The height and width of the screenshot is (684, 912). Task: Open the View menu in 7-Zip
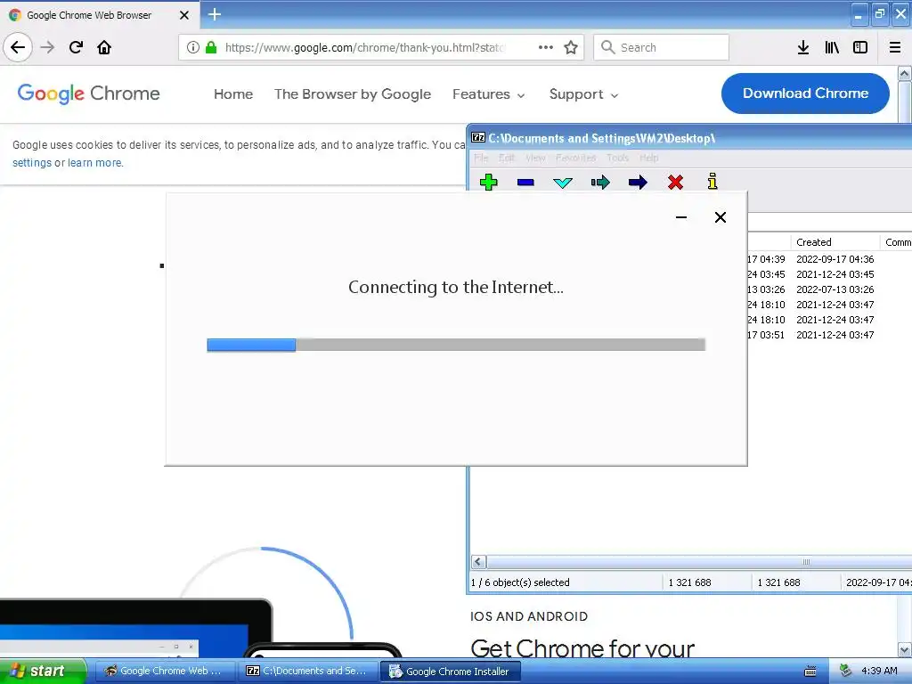(x=535, y=158)
